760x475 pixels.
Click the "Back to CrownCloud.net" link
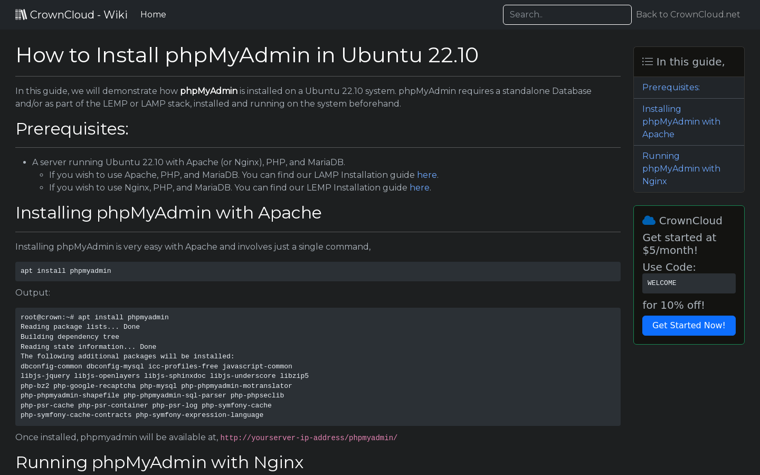pyautogui.click(x=688, y=14)
